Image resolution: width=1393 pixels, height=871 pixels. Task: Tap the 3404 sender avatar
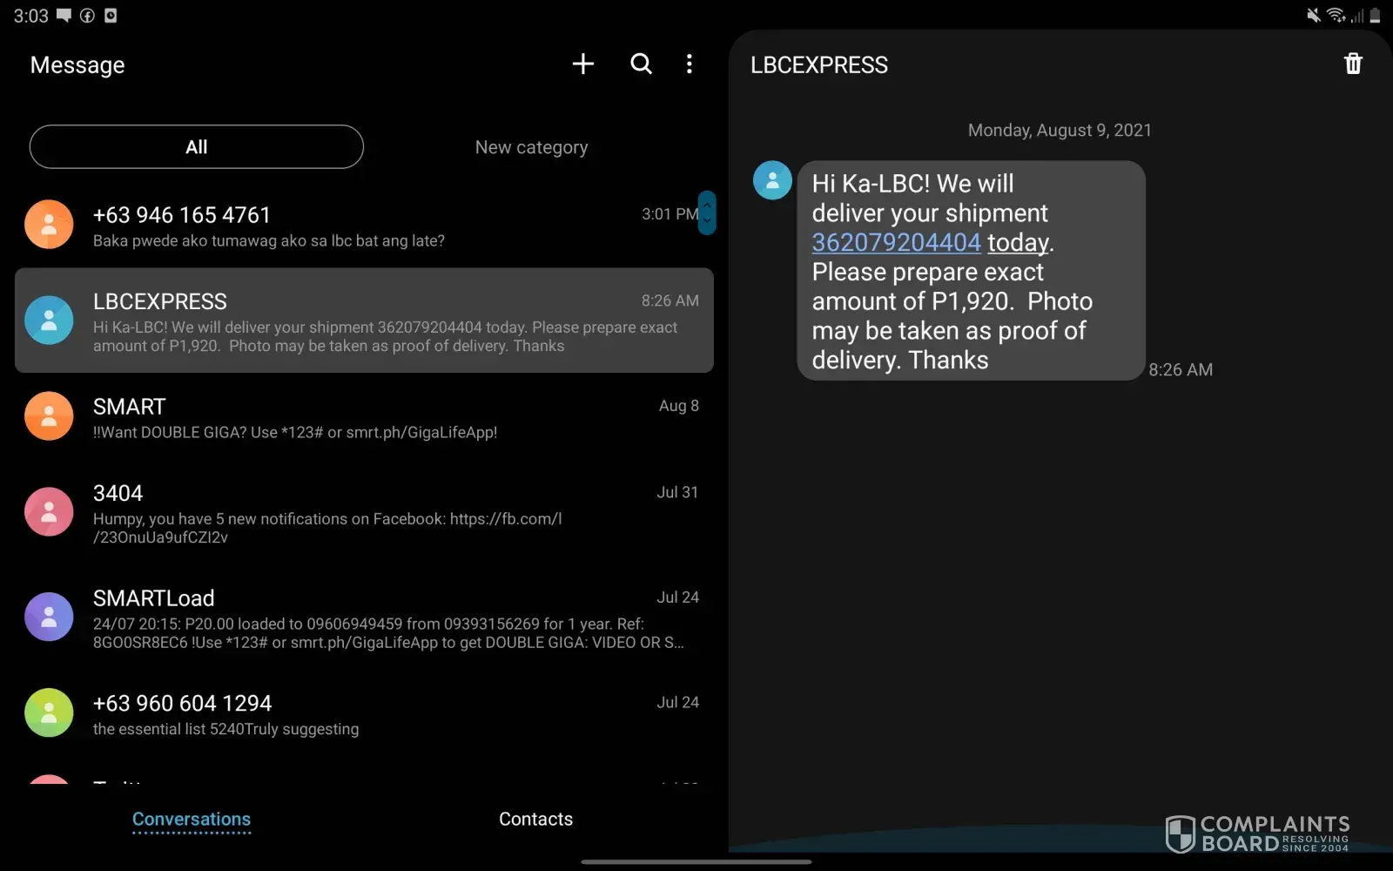point(49,511)
